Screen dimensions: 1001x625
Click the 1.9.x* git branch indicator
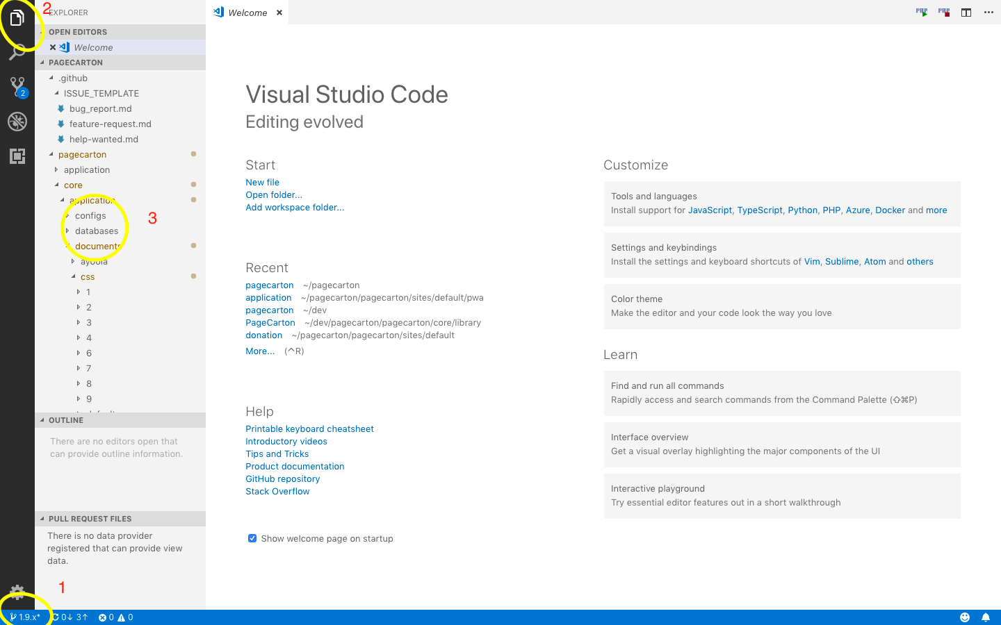pos(25,617)
